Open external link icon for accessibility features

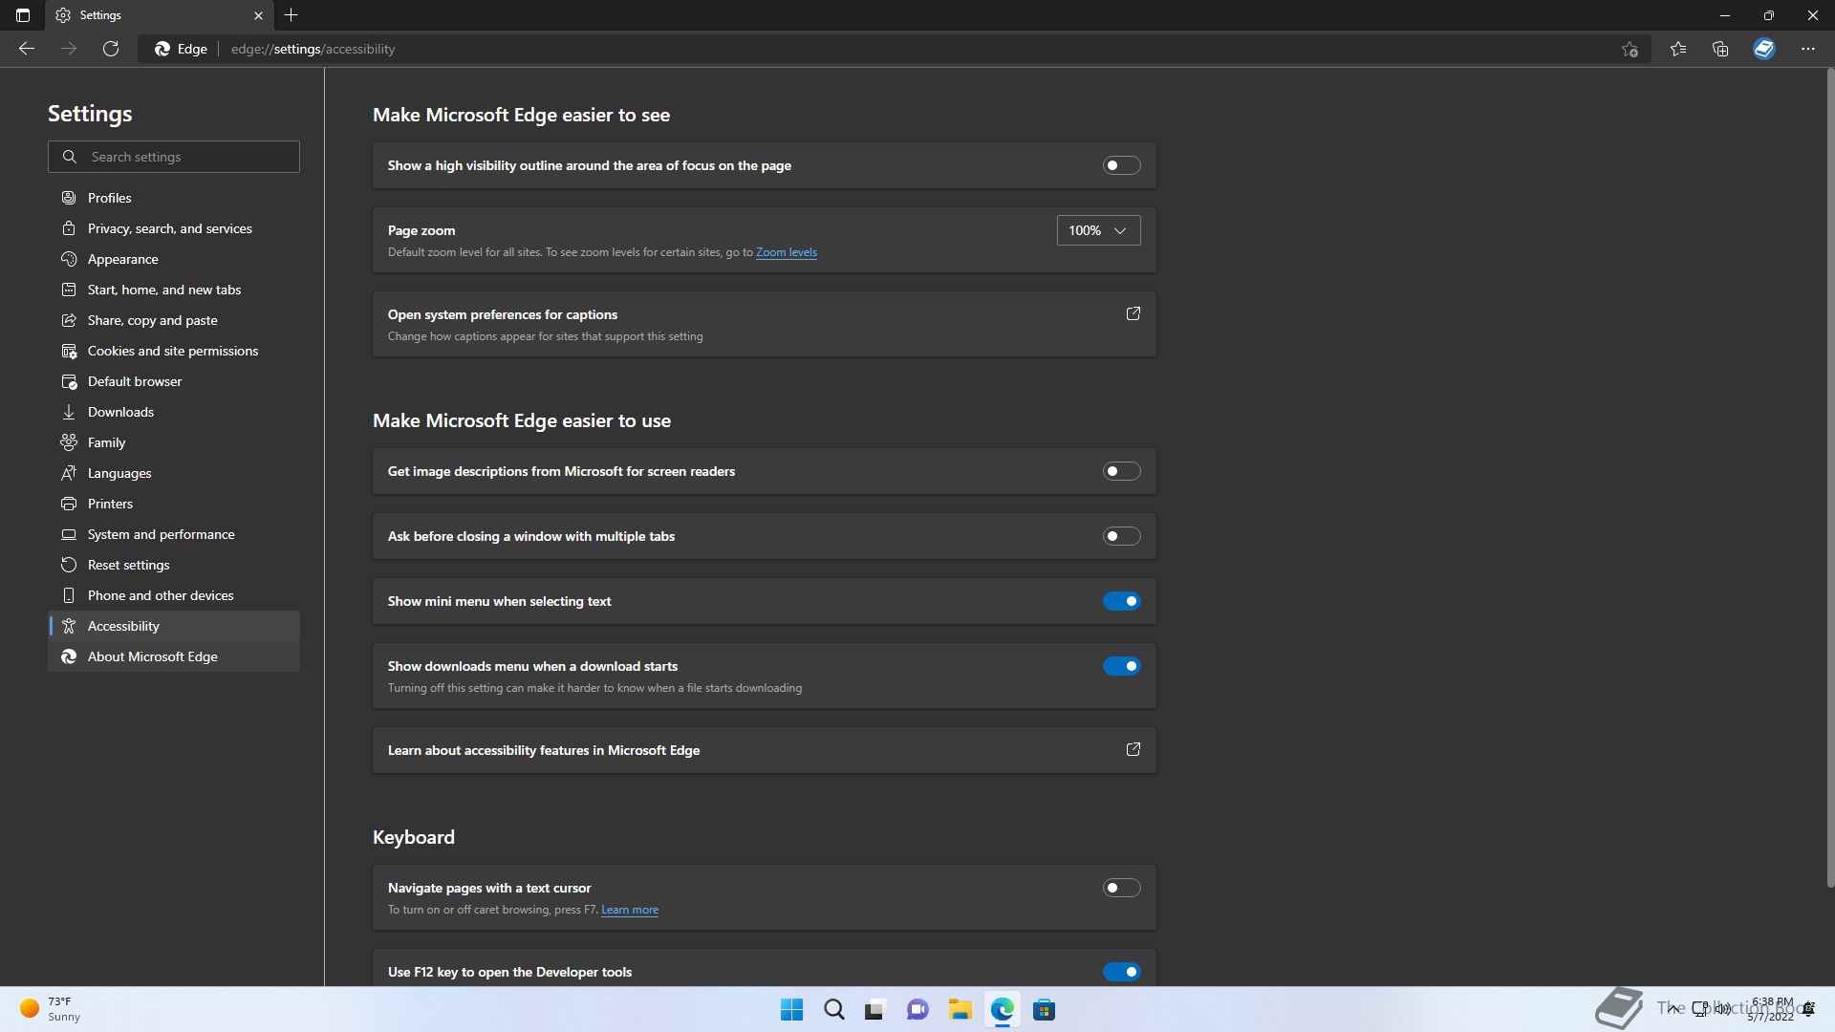point(1133,749)
